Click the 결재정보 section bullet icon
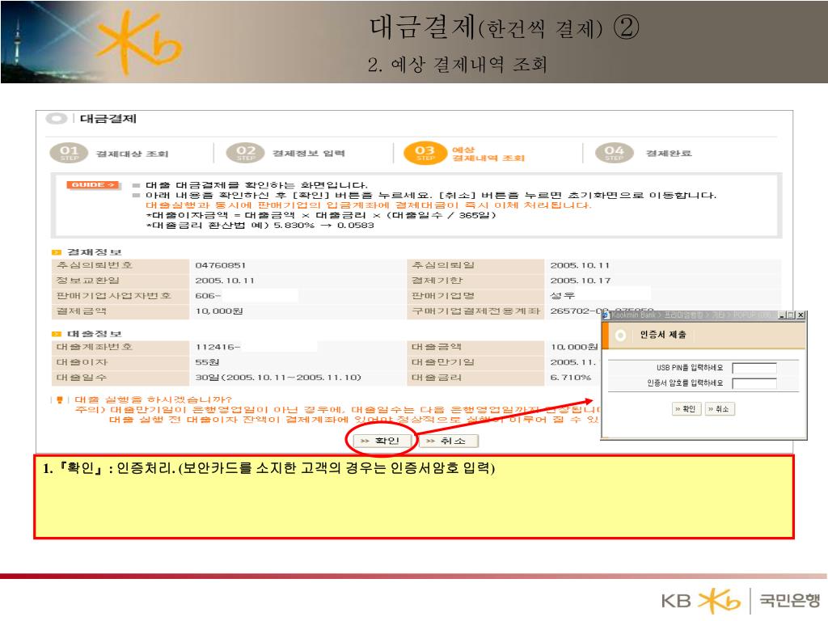The image size is (828, 621). tap(56, 252)
